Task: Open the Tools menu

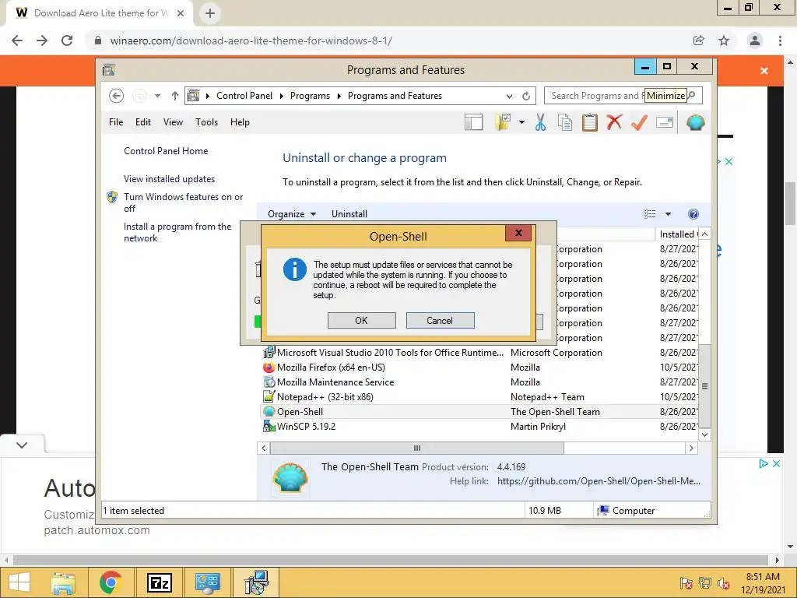Action: point(206,122)
